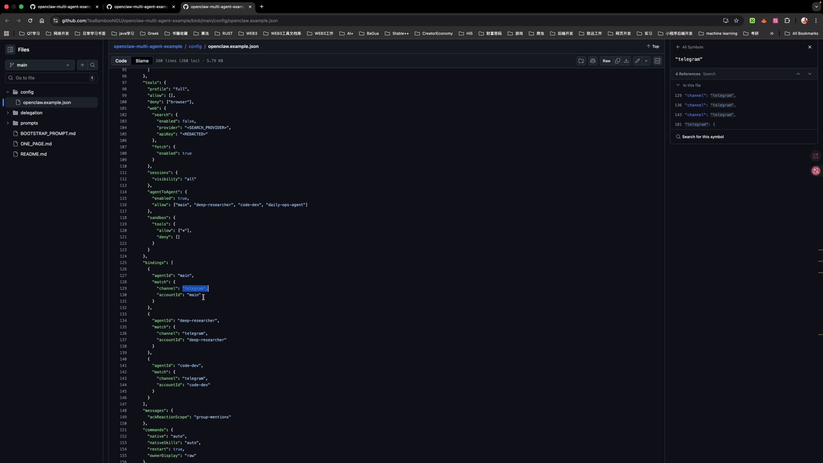Viewport: 823px width, 463px height.
Task: Copy raw file contents icon
Action: (x=617, y=61)
